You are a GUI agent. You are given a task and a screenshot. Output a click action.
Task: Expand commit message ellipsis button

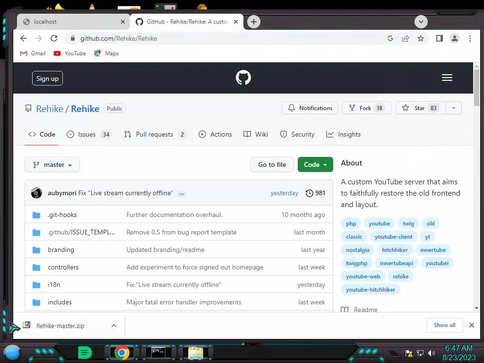[x=182, y=193]
